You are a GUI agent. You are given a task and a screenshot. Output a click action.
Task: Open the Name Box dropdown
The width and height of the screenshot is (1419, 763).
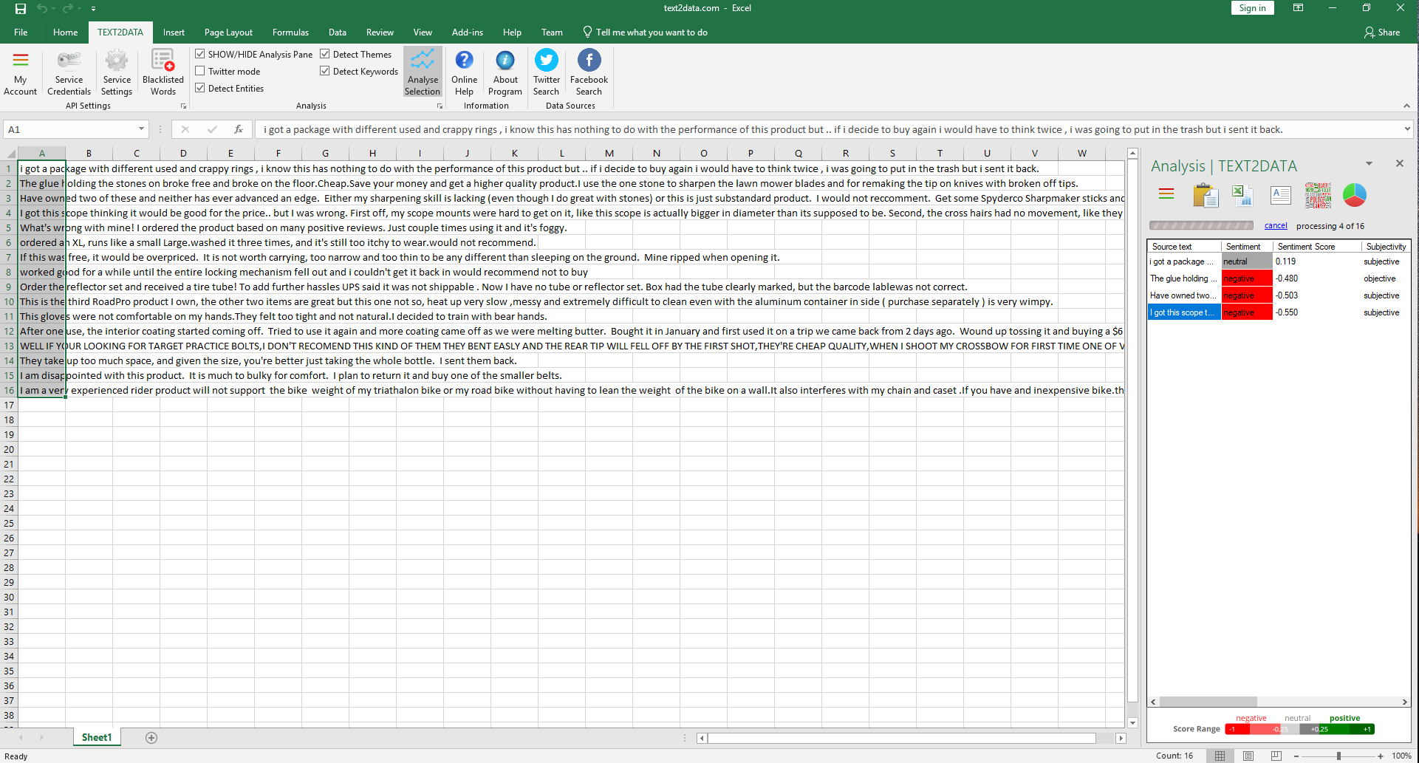141,129
